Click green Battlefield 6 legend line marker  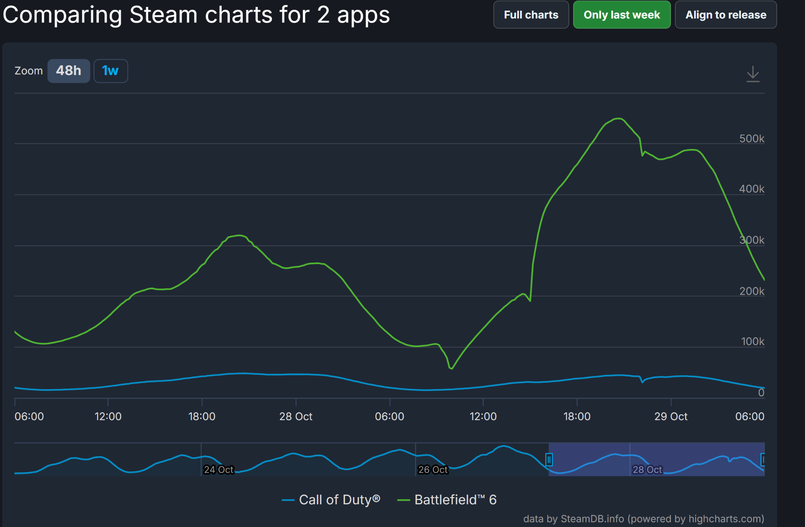(x=404, y=500)
